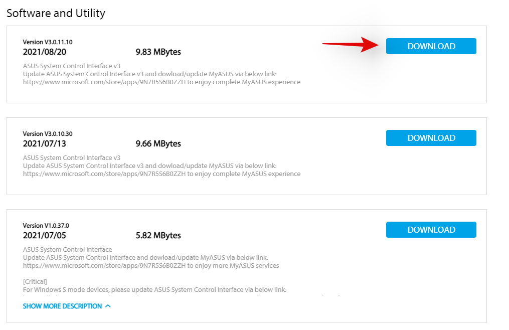Click the Software and Utility heading

click(x=56, y=13)
